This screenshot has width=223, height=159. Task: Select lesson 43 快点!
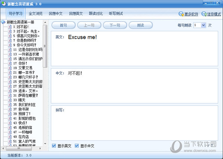[20, 123]
